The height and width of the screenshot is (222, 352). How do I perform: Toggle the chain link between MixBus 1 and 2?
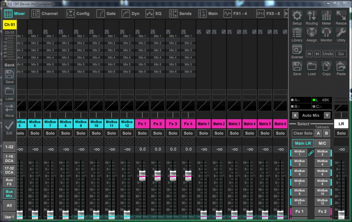(311, 153)
